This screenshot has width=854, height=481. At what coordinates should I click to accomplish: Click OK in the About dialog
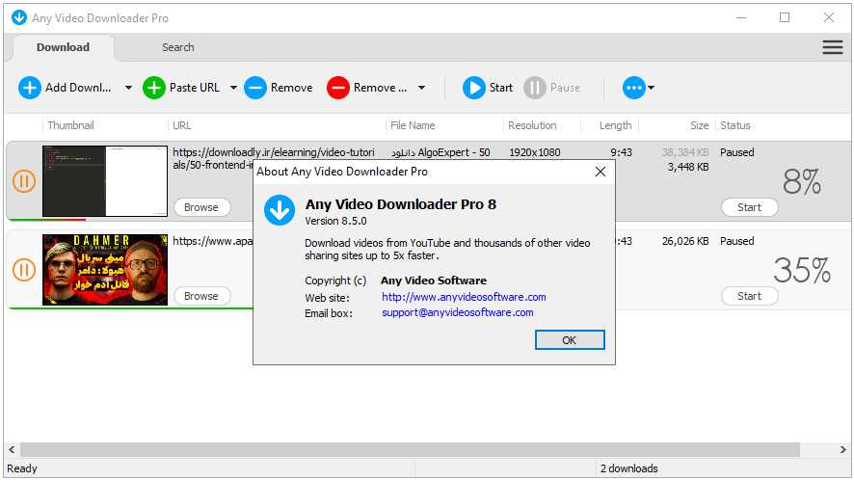point(570,340)
